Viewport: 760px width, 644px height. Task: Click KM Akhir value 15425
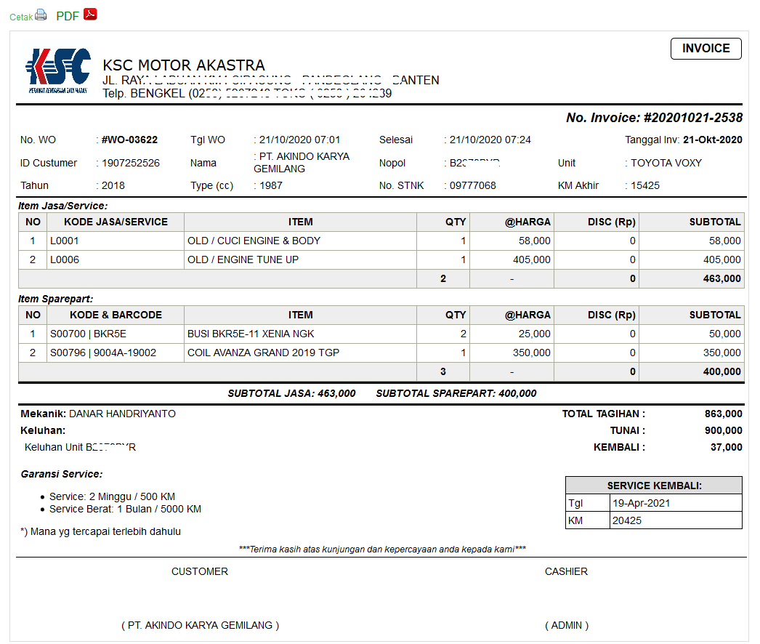(x=645, y=185)
